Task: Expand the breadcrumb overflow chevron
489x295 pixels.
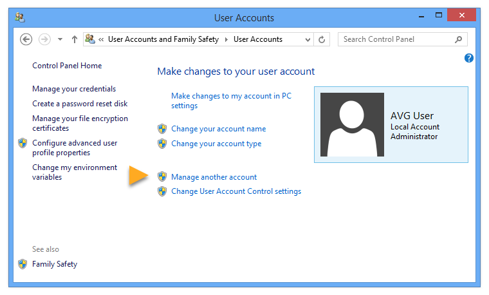Action: (102, 39)
